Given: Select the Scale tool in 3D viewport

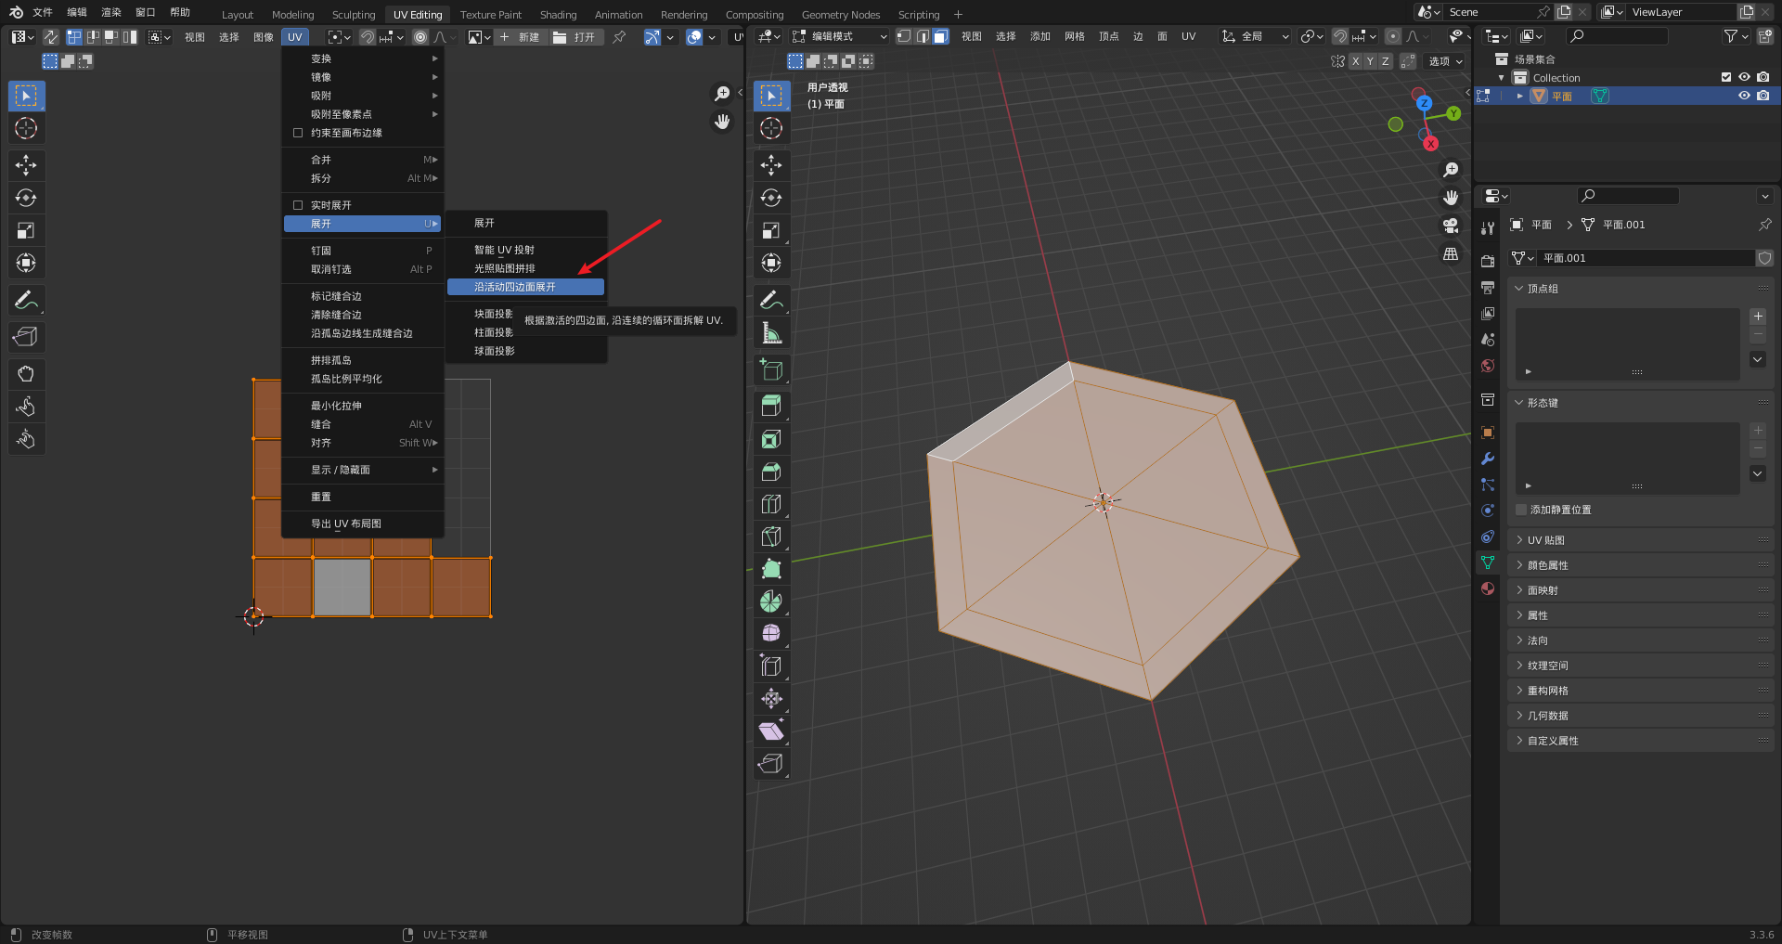Looking at the screenshot, I should [771, 230].
